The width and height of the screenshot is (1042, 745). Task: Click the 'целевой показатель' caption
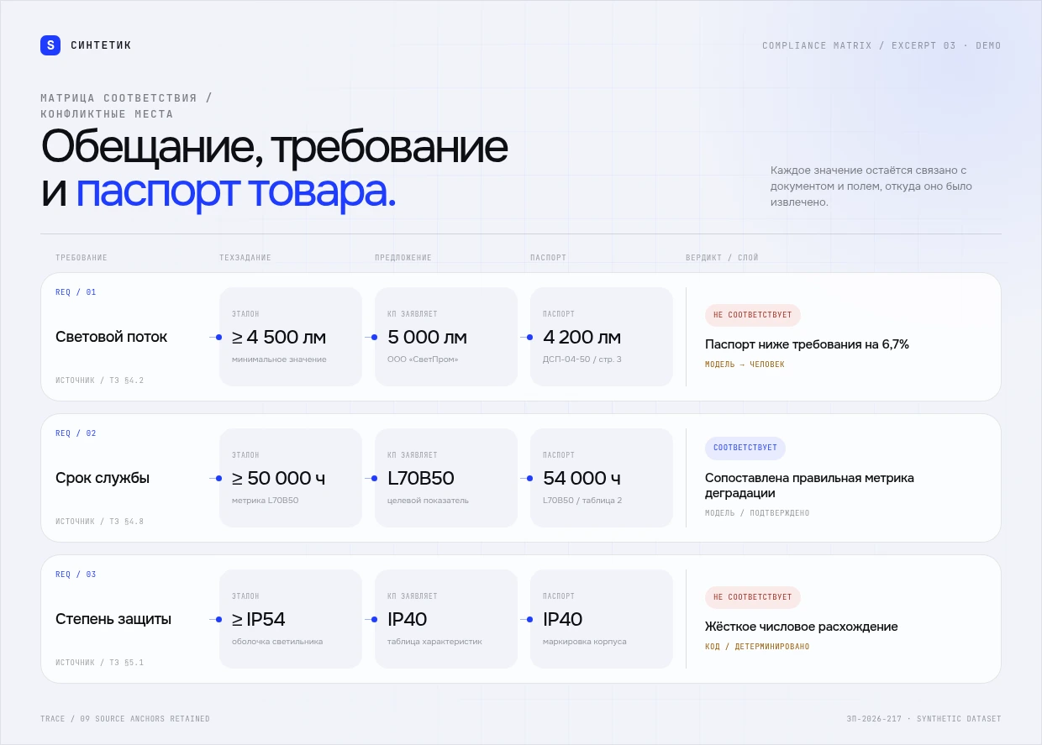click(x=428, y=501)
